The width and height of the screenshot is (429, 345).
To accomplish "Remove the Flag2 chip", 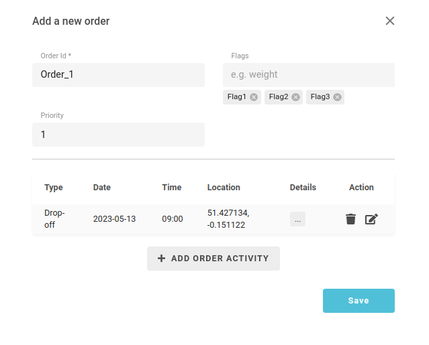I will click(x=295, y=97).
